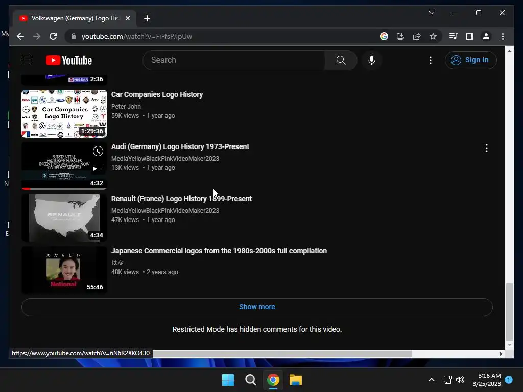Click the Renault video thumbnail
Image resolution: width=523 pixels, height=392 pixels.
[64, 217]
